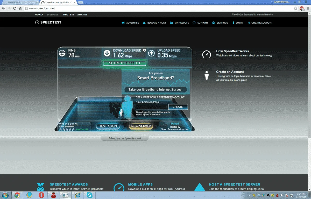Image resolution: width=311 pixels, height=199 pixels.
Task: Click Advertise on Speedtest.net link
Action: click(125, 138)
